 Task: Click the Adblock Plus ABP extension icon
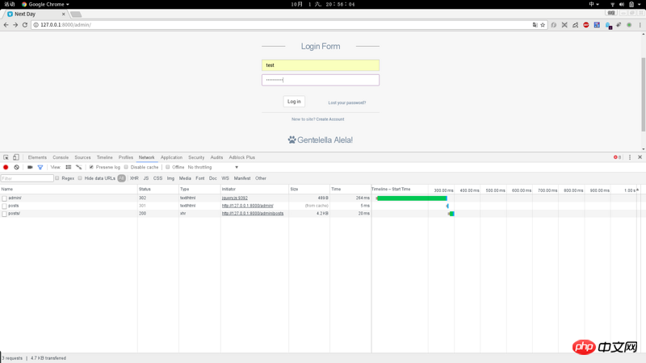pyautogui.click(x=586, y=25)
